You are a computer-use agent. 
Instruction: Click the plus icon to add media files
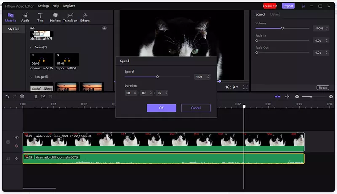104,29
